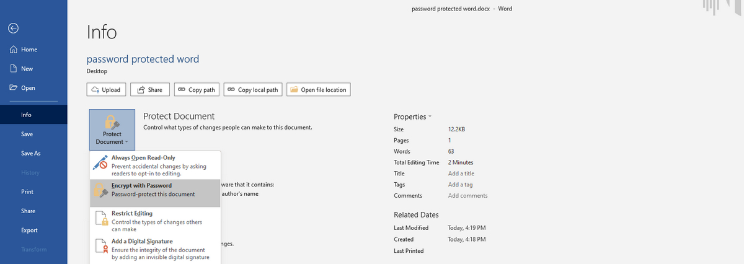This screenshot has width=744, height=264.
Task: Choose Open in the sidebar
Action: click(x=33, y=88)
